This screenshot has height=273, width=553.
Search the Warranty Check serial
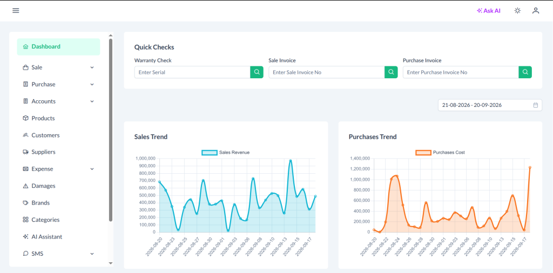point(257,72)
